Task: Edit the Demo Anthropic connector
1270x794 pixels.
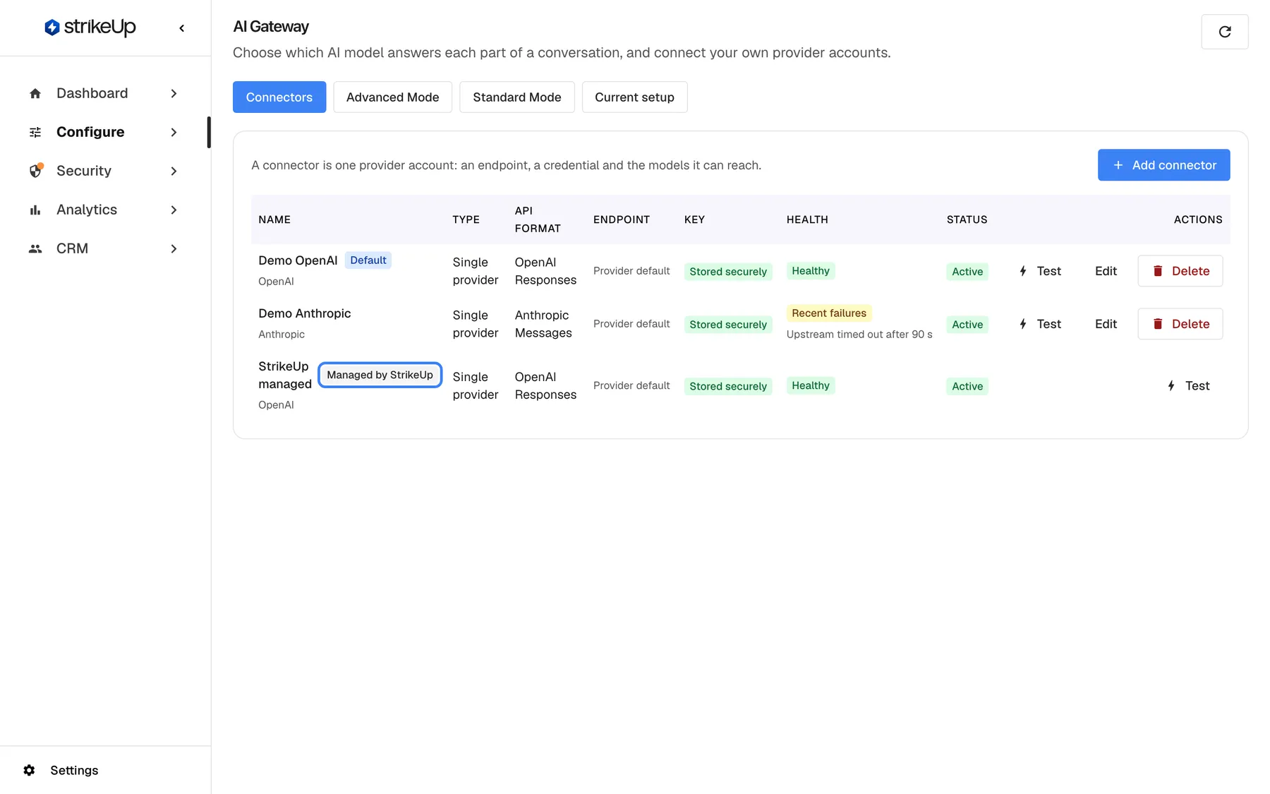Action: click(1106, 324)
